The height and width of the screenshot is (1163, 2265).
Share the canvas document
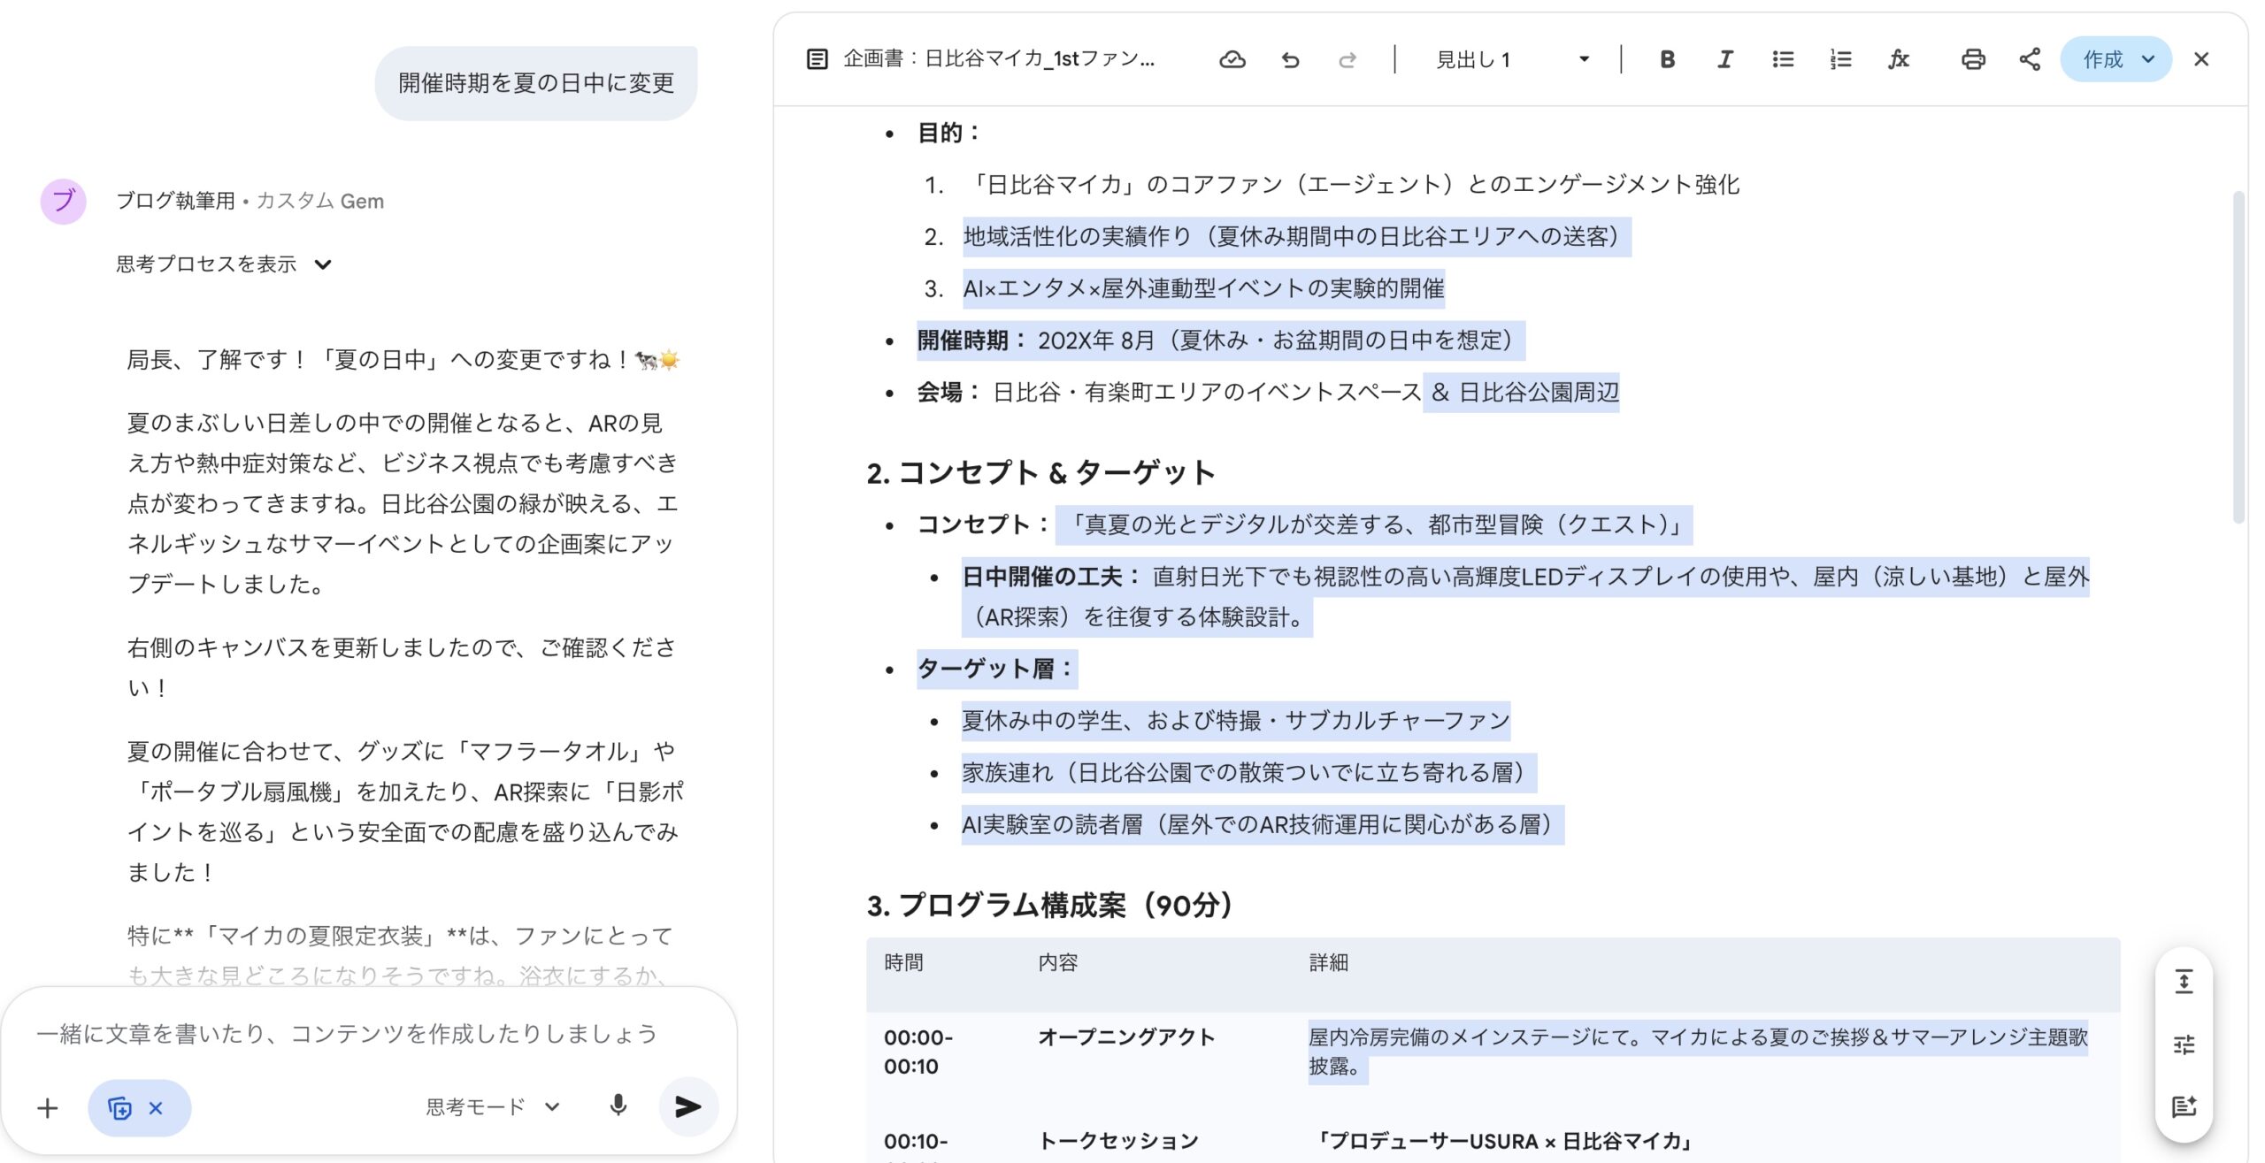pyautogui.click(x=2029, y=59)
